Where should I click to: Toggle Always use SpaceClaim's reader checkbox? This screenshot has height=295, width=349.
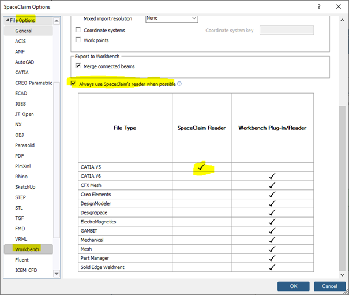[73, 84]
